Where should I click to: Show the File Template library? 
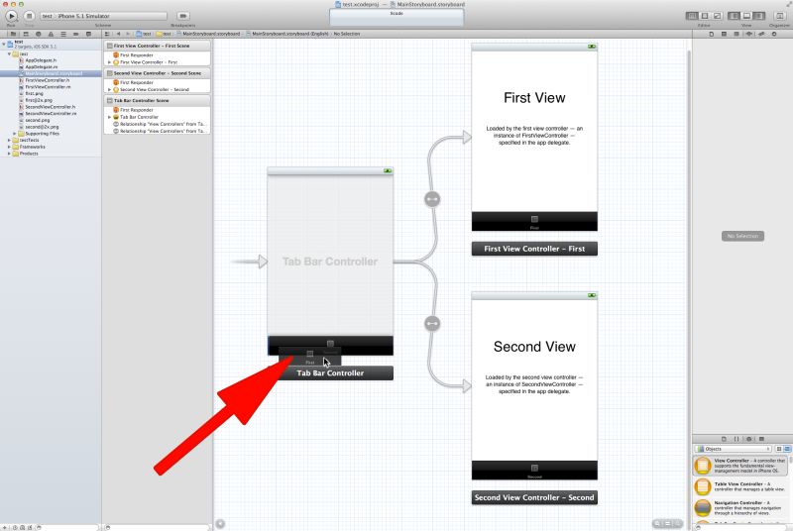pos(724,439)
